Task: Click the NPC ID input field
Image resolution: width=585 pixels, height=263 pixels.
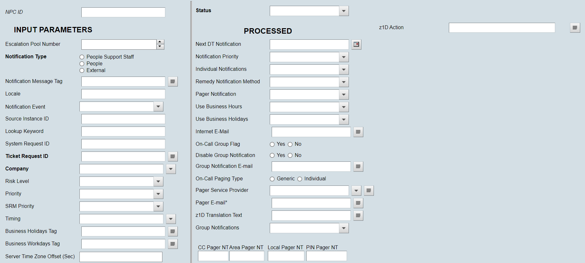Action: (123, 12)
